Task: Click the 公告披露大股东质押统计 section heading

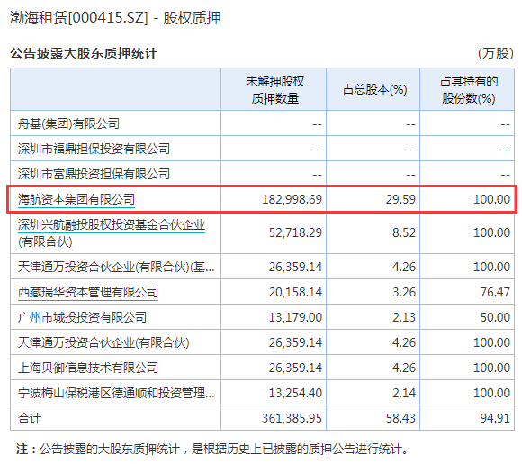Action: [84, 53]
